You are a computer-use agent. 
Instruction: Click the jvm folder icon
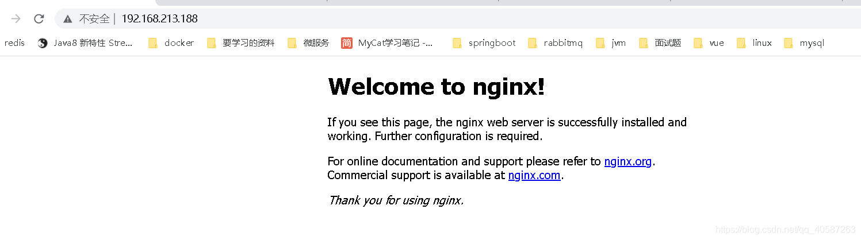[600, 42]
